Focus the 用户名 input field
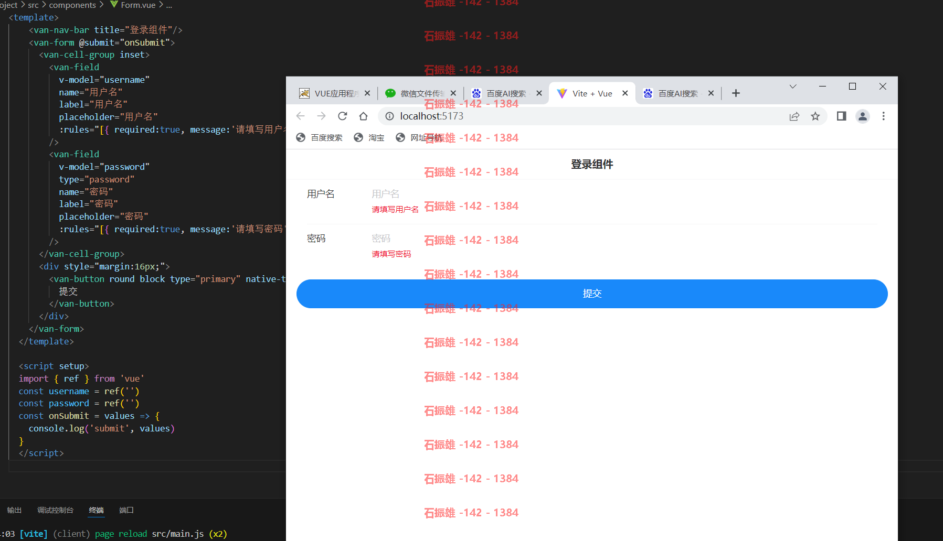 point(623,194)
